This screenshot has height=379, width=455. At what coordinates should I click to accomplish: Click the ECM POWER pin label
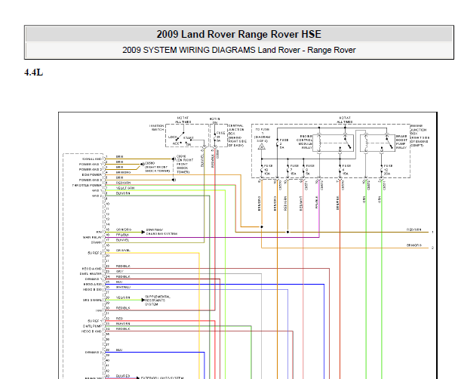tap(92, 175)
